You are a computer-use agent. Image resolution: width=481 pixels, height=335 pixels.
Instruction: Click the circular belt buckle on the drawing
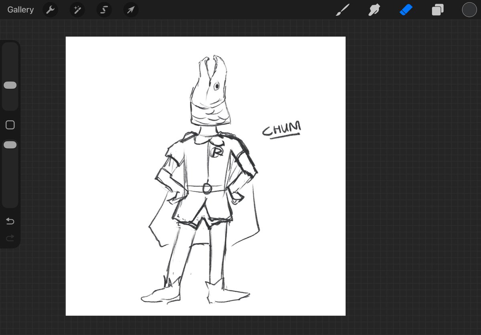207,188
